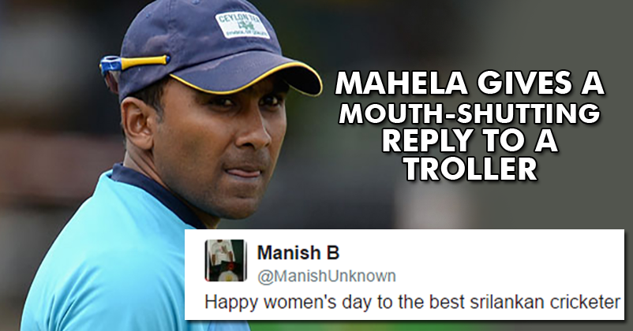The height and width of the screenshot is (331, 633).
Task: Click the Happy women's day tweet text
Action: click(x=412, y=303)
